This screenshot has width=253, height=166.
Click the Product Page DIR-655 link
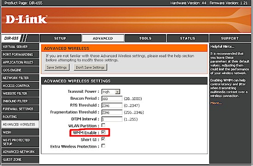(x=23, y=3)
